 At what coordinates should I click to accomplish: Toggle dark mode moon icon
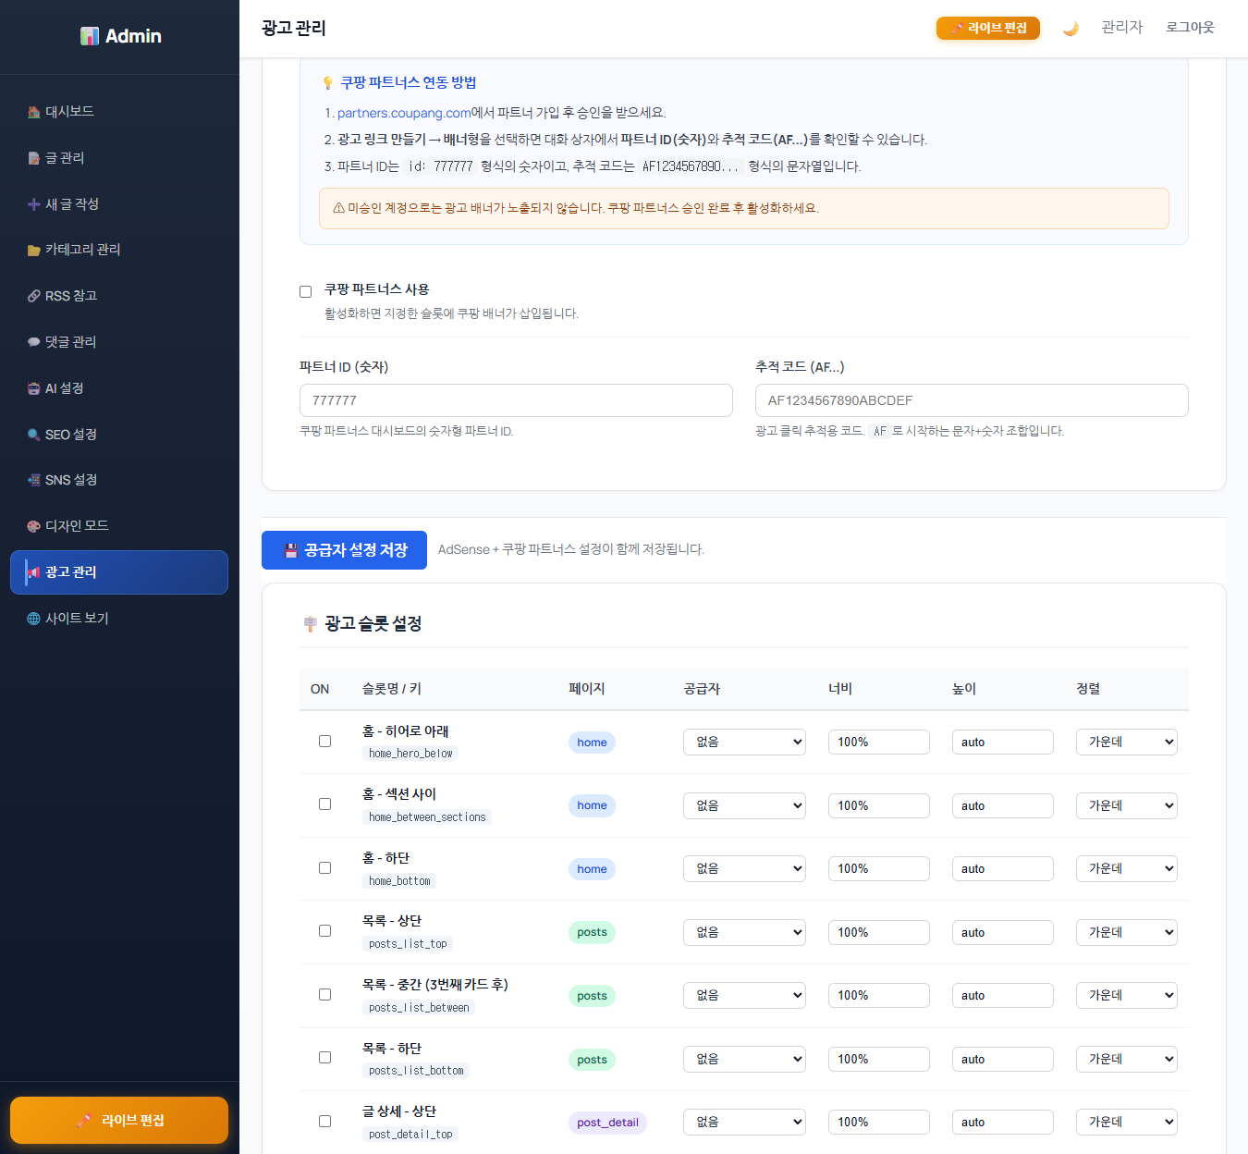pos(1071,29)
